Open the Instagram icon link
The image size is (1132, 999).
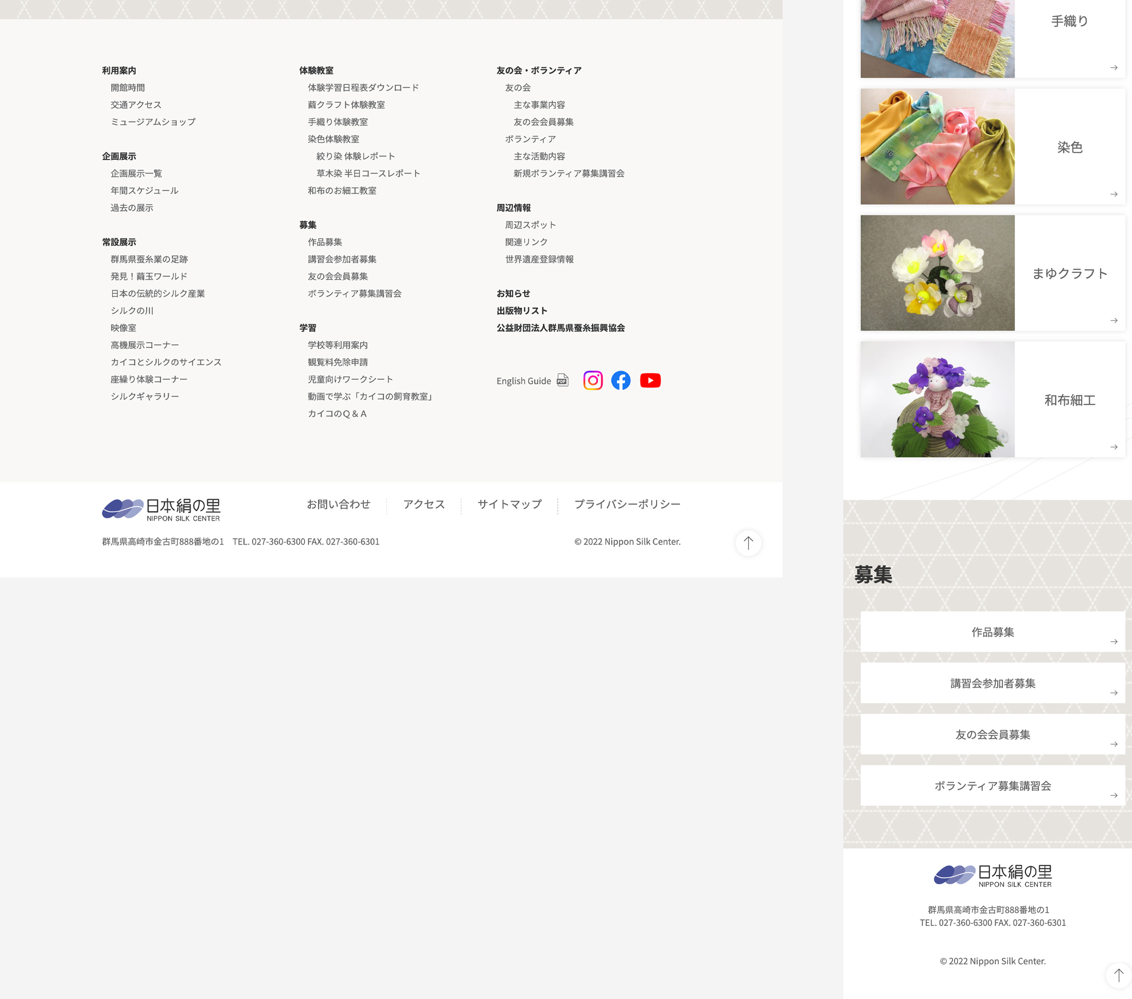click(593, 381)
